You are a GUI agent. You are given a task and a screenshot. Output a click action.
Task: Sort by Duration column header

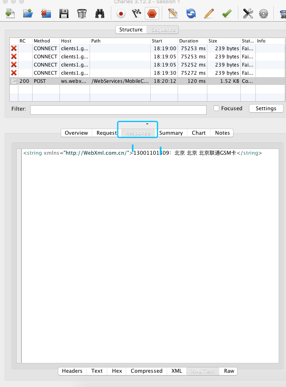click(x=192, y=41)
